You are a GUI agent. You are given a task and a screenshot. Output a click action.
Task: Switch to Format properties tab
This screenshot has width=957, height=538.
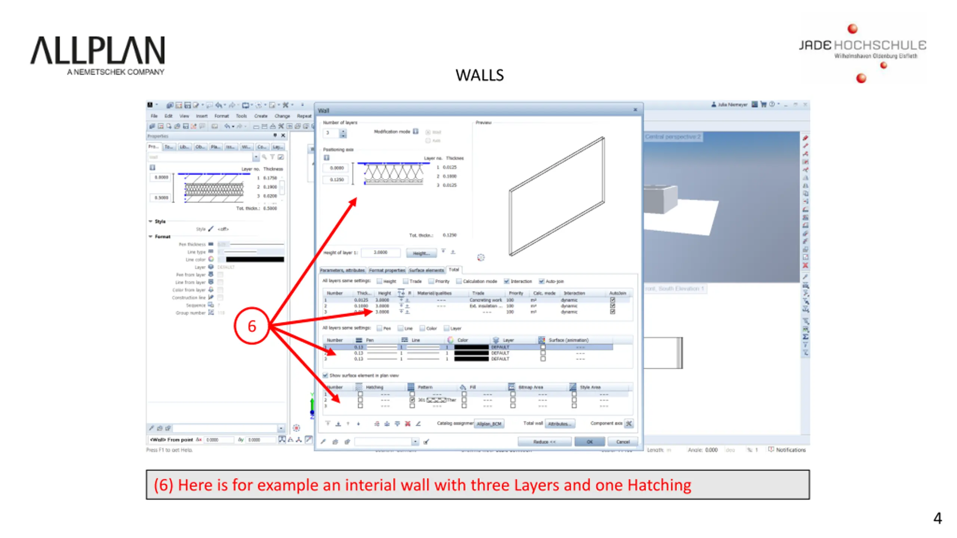[387, 270]
